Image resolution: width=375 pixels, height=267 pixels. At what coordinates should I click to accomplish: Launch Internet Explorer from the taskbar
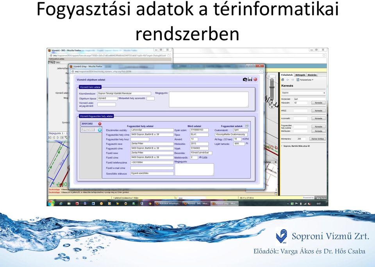(x=61, y=204)
